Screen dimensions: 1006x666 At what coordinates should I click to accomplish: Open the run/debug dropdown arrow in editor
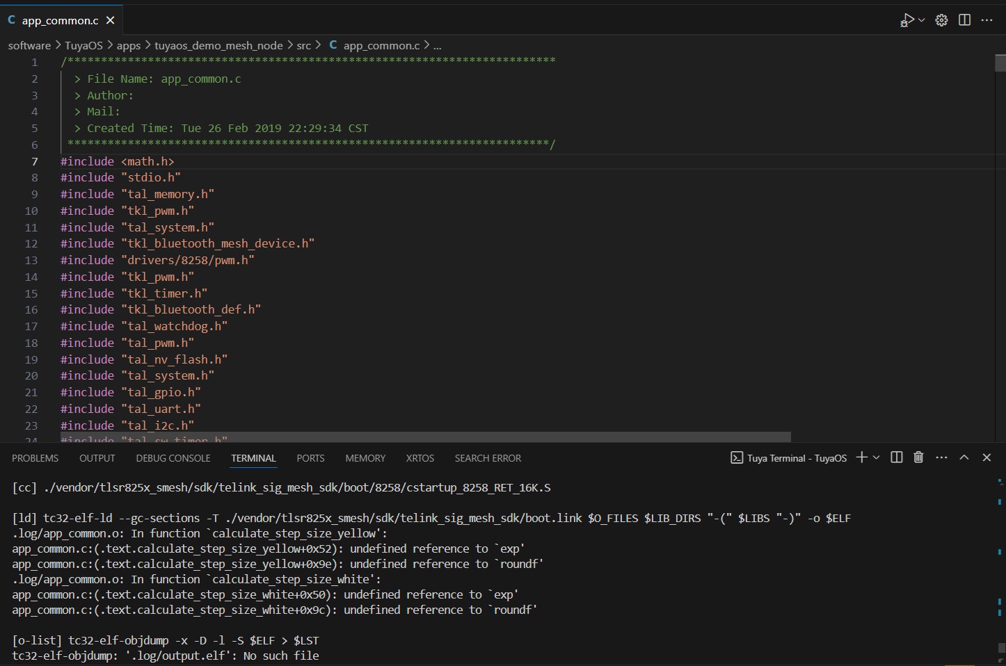tap(922, 20)
